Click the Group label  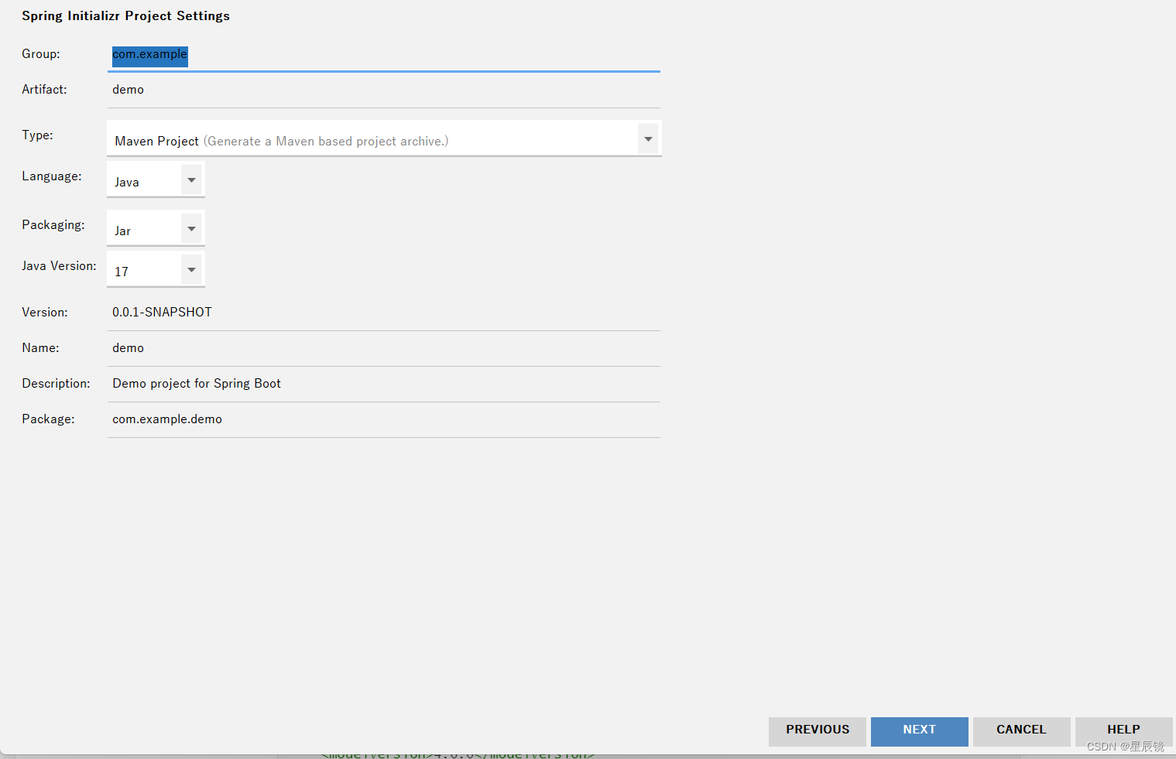41,54
